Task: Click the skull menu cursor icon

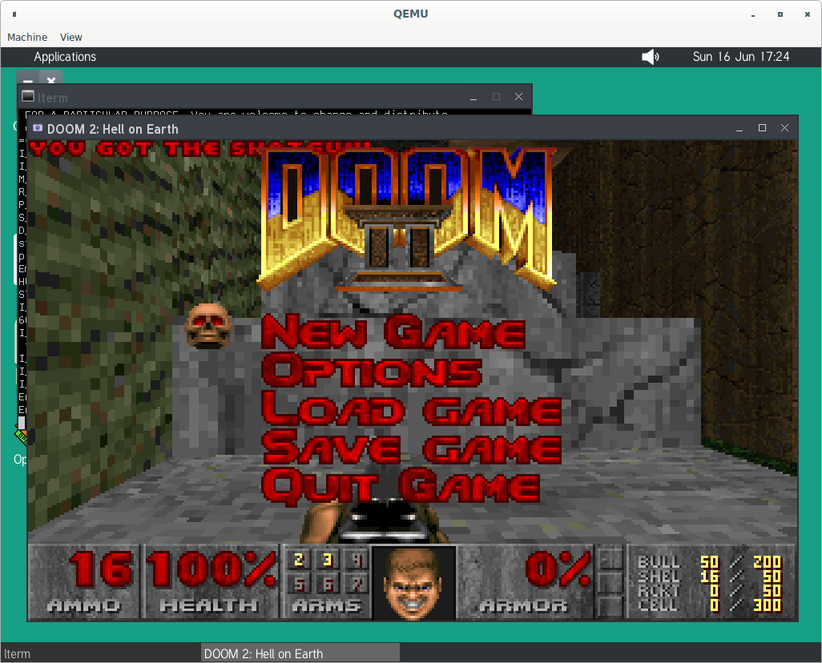Action: coord(208,326)
